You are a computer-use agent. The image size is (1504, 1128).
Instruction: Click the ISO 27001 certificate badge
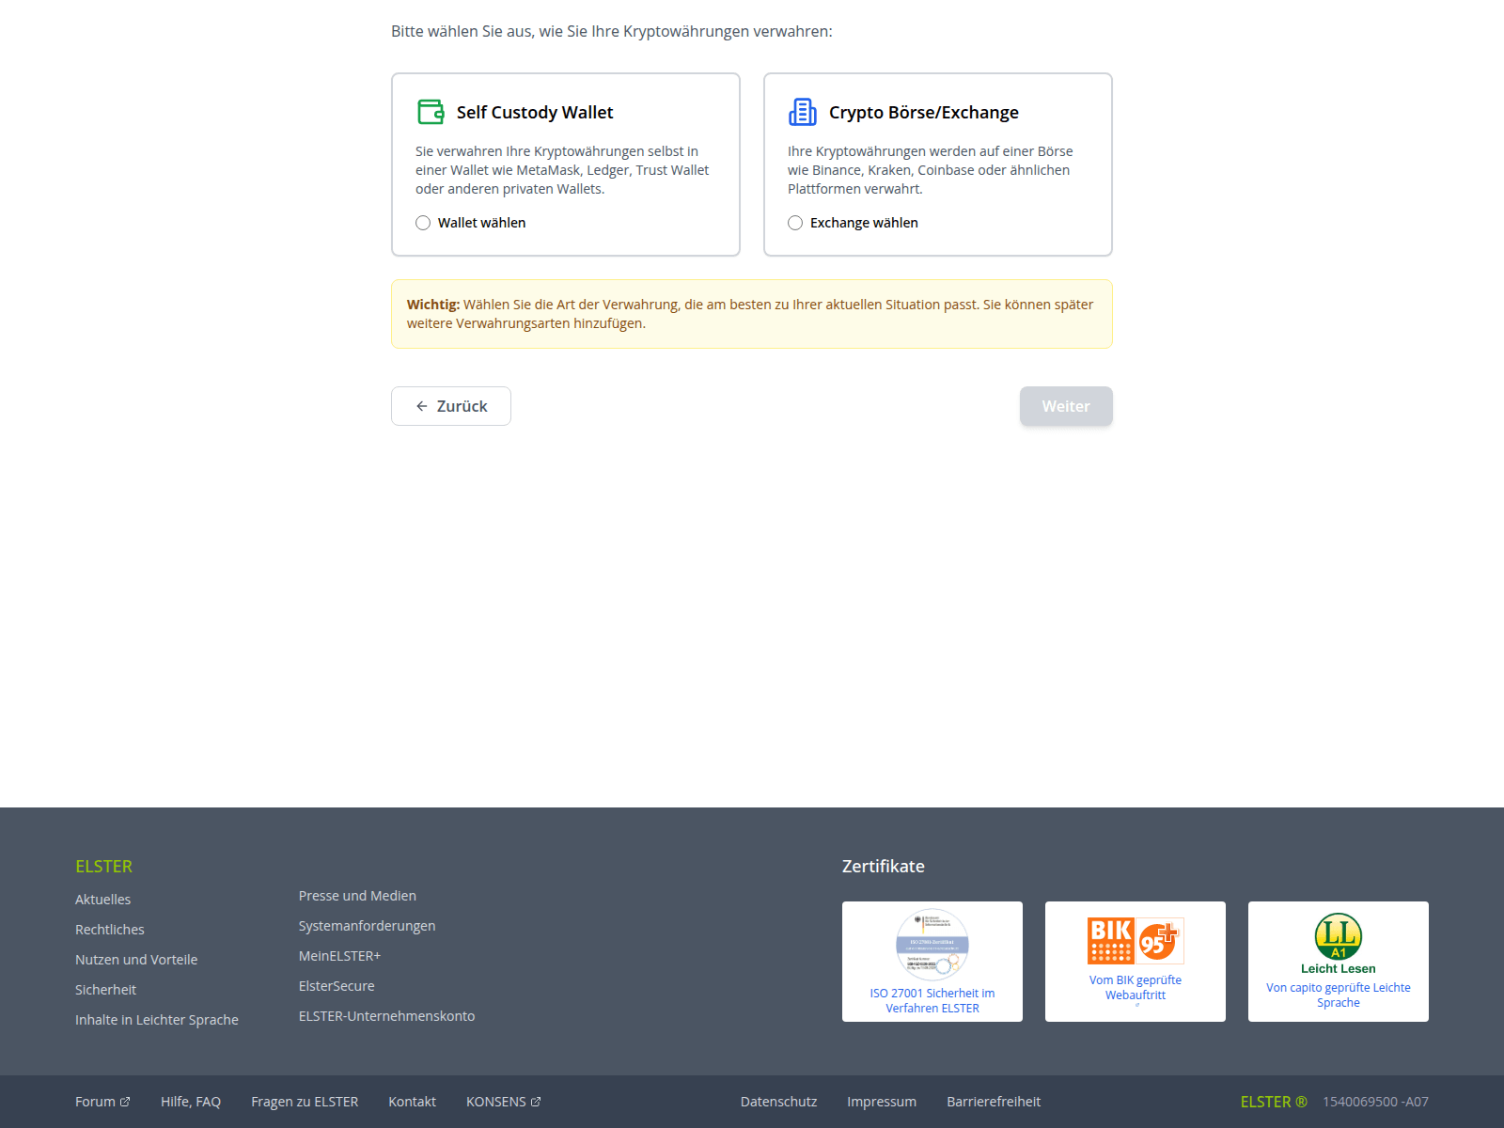pyautogui.click(x=932, y=945)
